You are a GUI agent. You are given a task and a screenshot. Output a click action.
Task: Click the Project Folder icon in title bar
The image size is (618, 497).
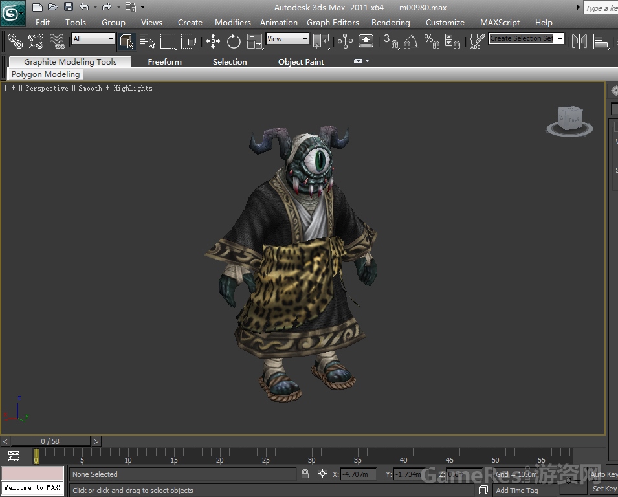130,6
